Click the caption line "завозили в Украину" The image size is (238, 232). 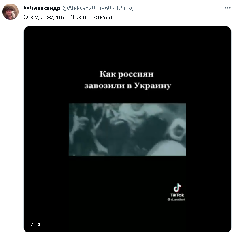[x=127, y=86]
